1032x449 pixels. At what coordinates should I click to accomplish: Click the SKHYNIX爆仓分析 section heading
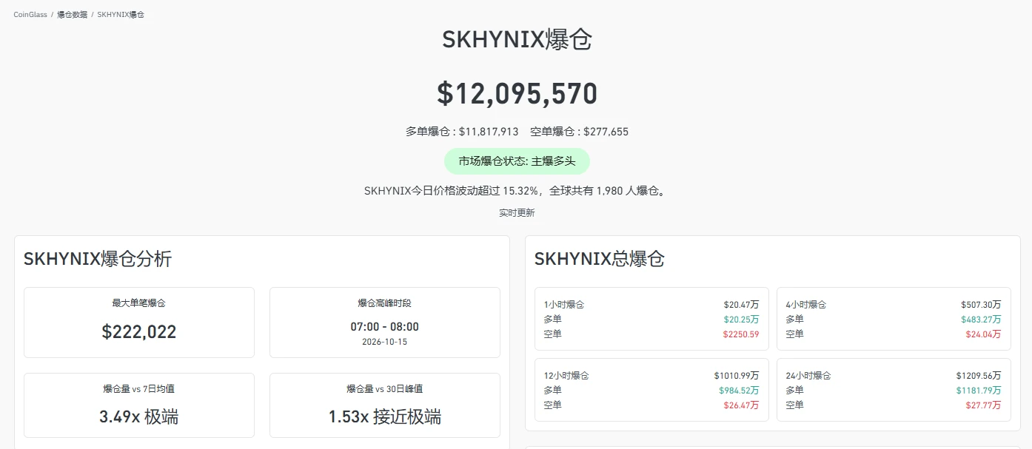pos(98,259)
